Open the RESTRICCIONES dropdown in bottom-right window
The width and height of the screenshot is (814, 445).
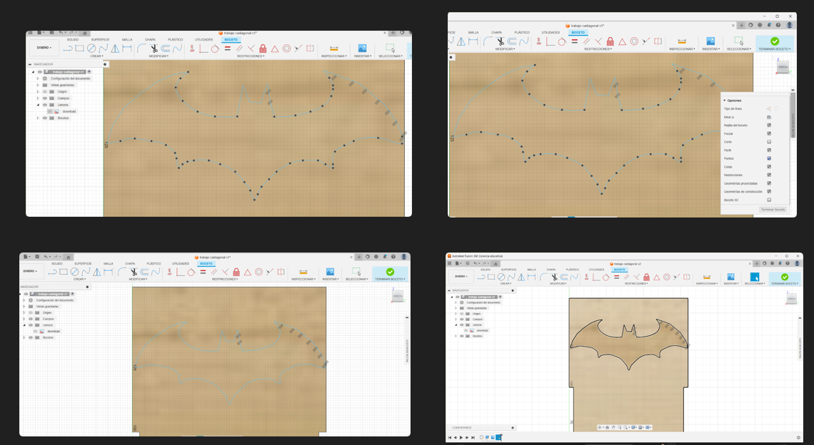[636, 284]
